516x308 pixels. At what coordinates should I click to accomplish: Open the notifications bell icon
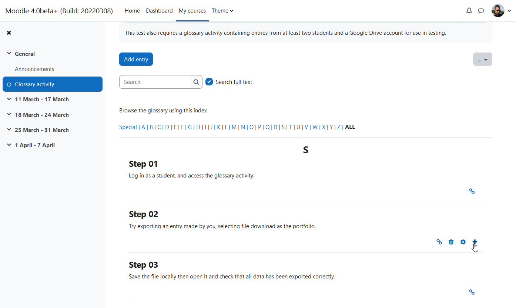(x=469, y=11)
